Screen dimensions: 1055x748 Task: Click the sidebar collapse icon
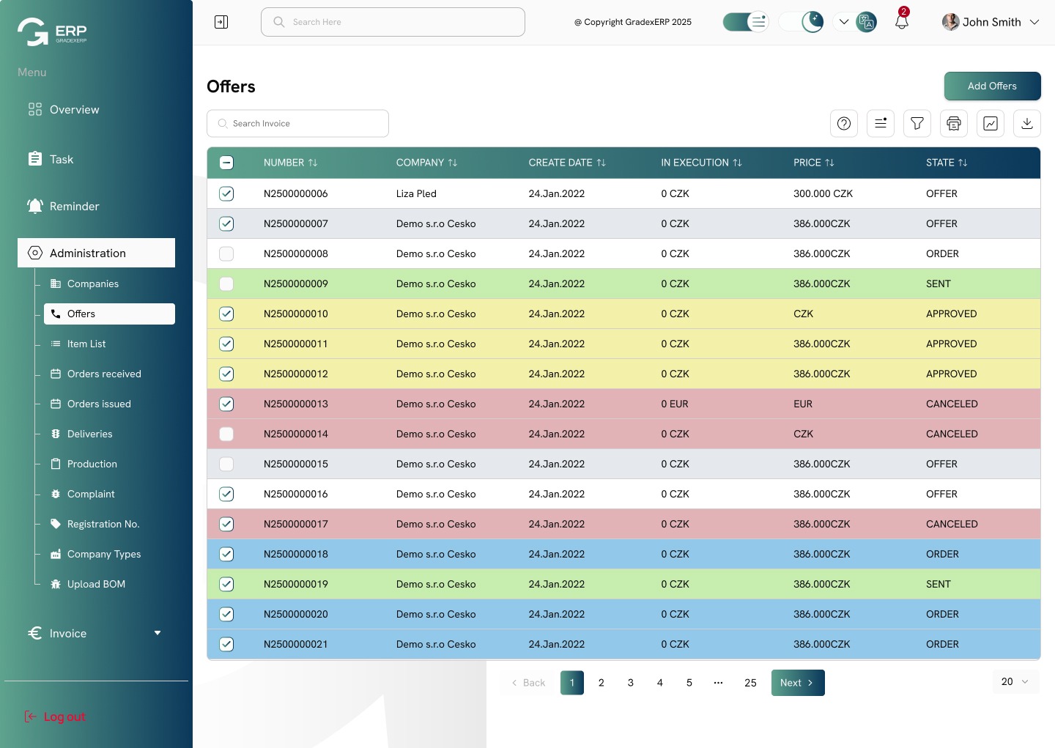[x=221, y=22]
